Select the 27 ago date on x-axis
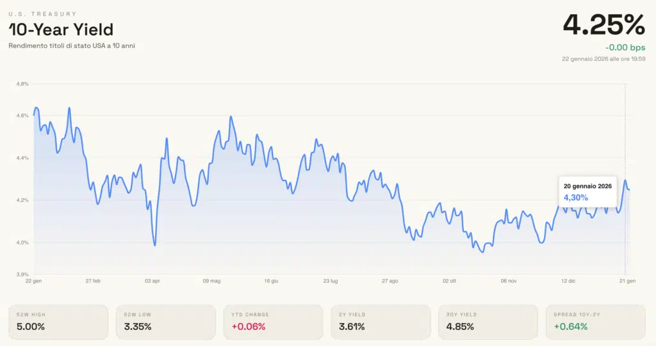 click(x=389, y=281)
